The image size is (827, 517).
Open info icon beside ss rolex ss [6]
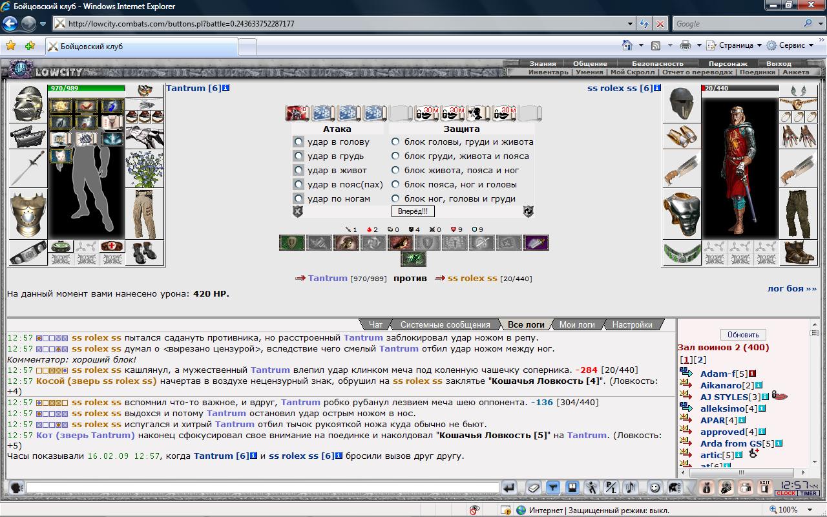tap(658, 88)
